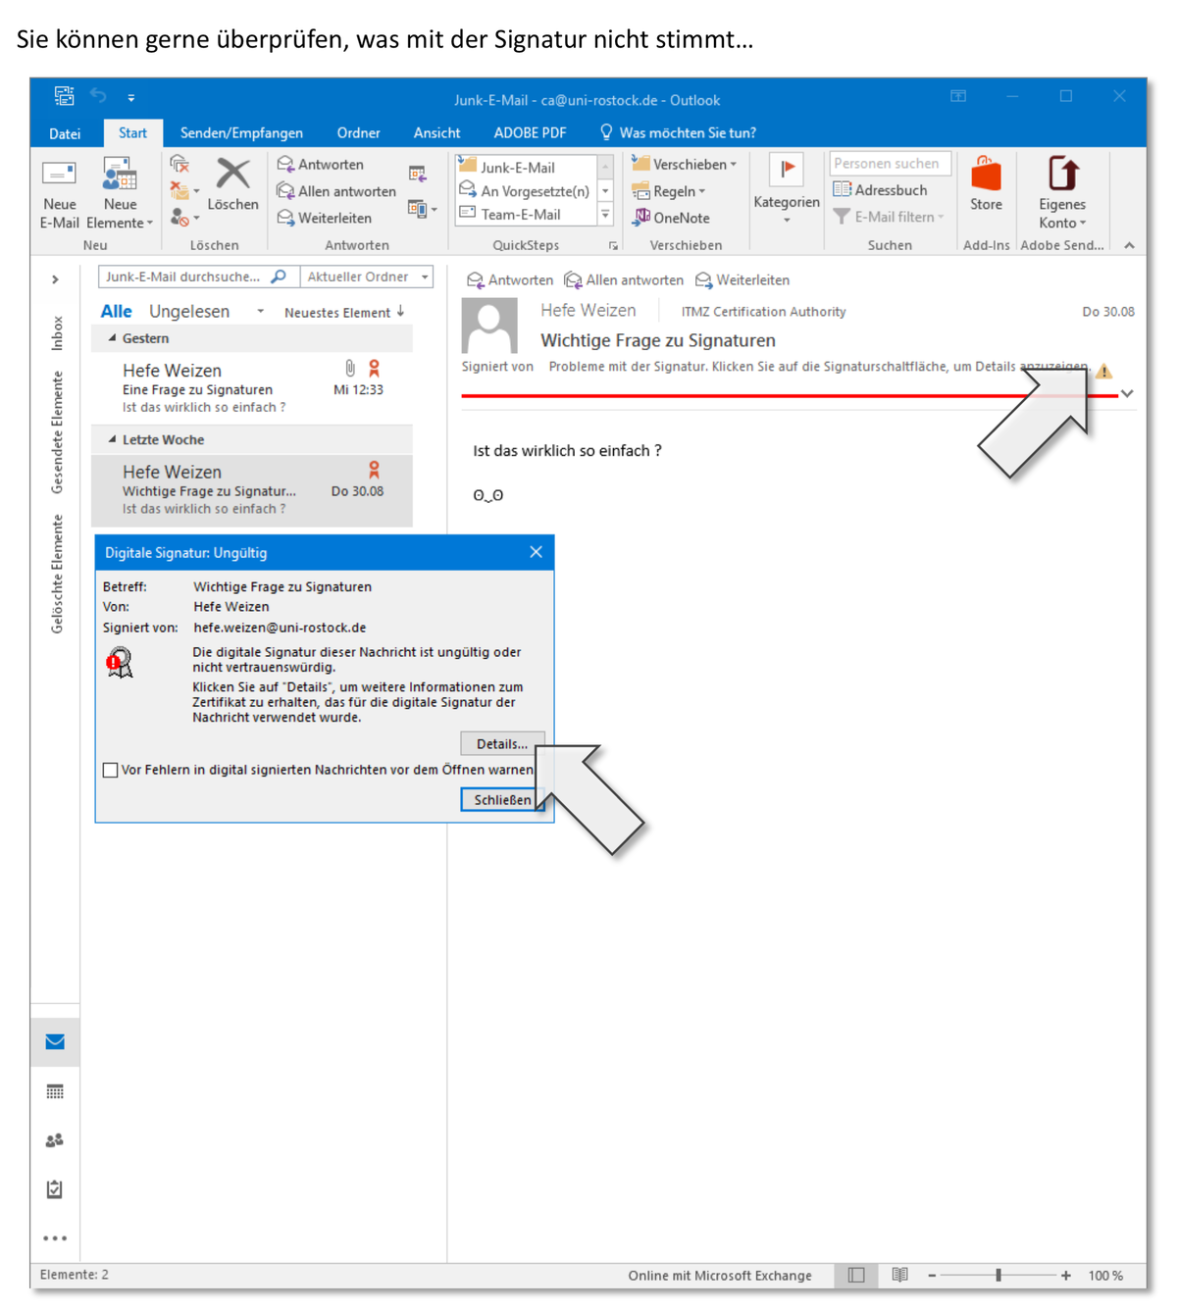The width and height of the screenshot is (1177, 1309).
Task: Open Kategorien flag menu
Action: coord(787,189)
